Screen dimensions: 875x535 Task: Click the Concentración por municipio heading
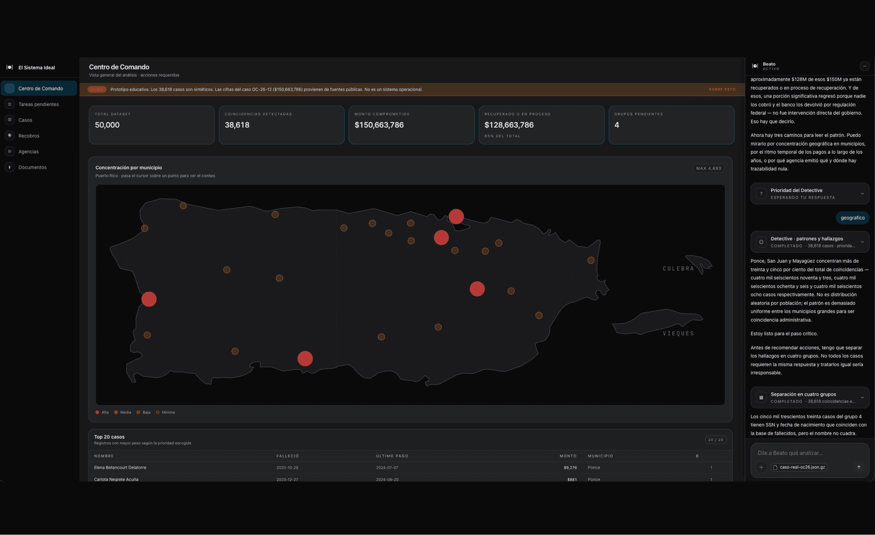point(129,168)
